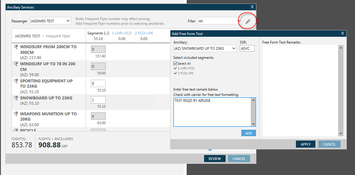Toggle the Select All segments checkbox
This screenshot has height=175, width=355.
175,64
